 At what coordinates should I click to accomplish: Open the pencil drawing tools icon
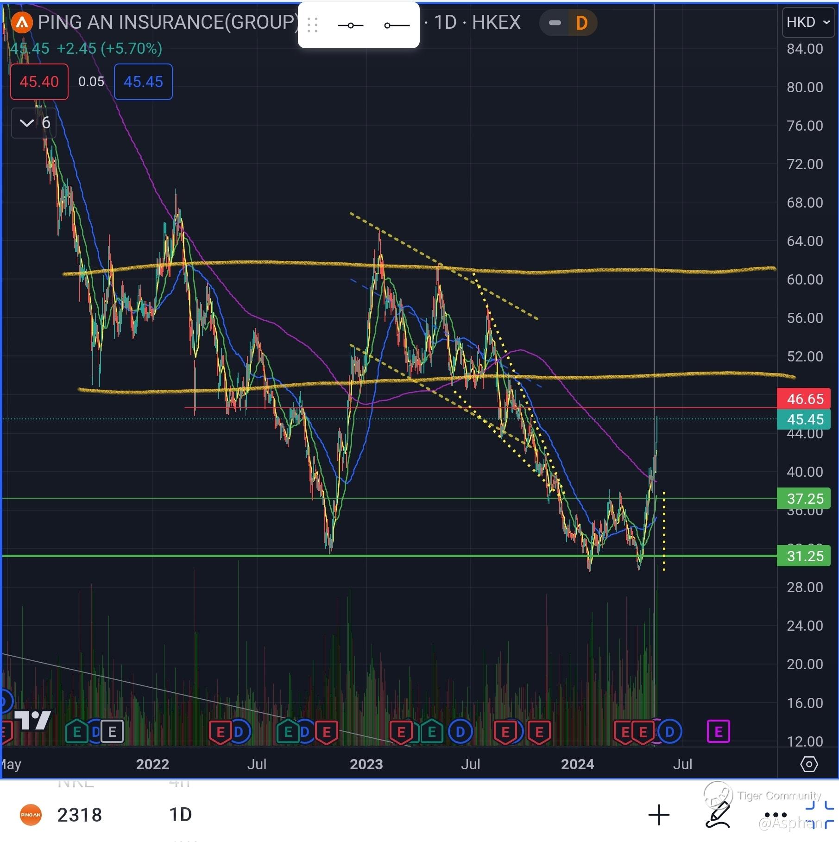coord(718,815)
